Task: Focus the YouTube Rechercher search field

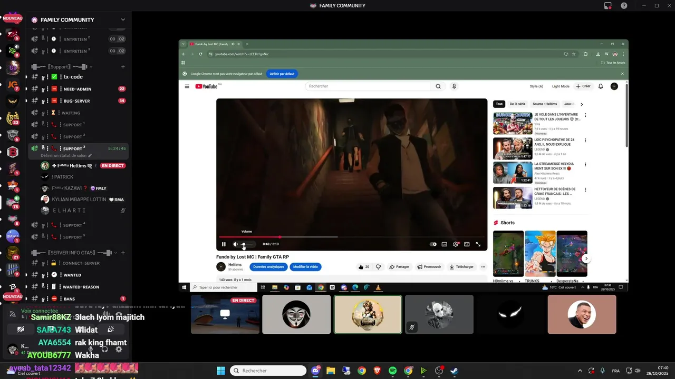Action: pos(368,86)
